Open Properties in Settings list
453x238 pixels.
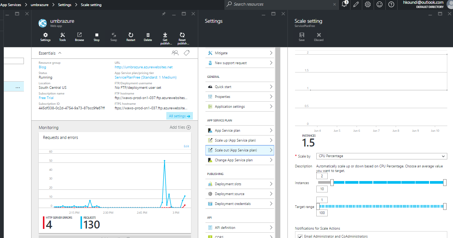coord(240,97)
